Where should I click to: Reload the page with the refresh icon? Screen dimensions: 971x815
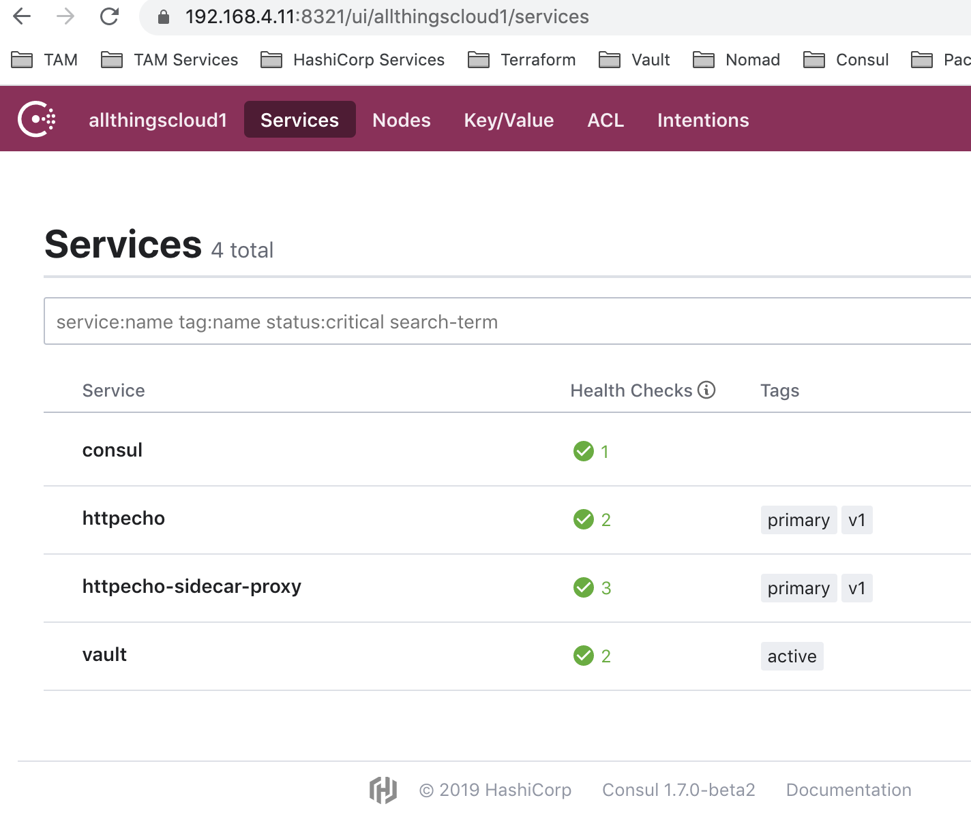(109, 16)
